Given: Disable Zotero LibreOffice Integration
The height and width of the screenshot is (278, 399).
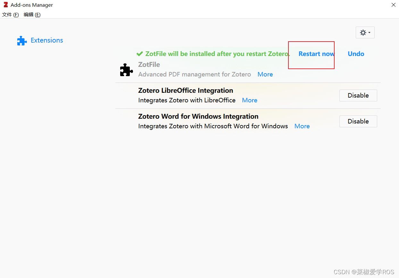Looking at the screenshot, I should click(358, 95).
